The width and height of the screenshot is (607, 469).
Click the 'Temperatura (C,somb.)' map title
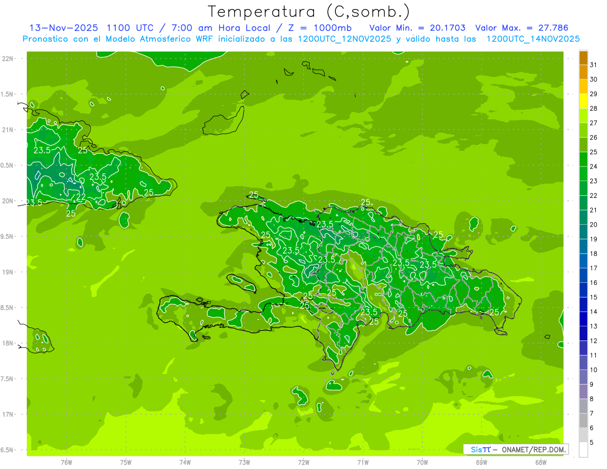[309, 12]
